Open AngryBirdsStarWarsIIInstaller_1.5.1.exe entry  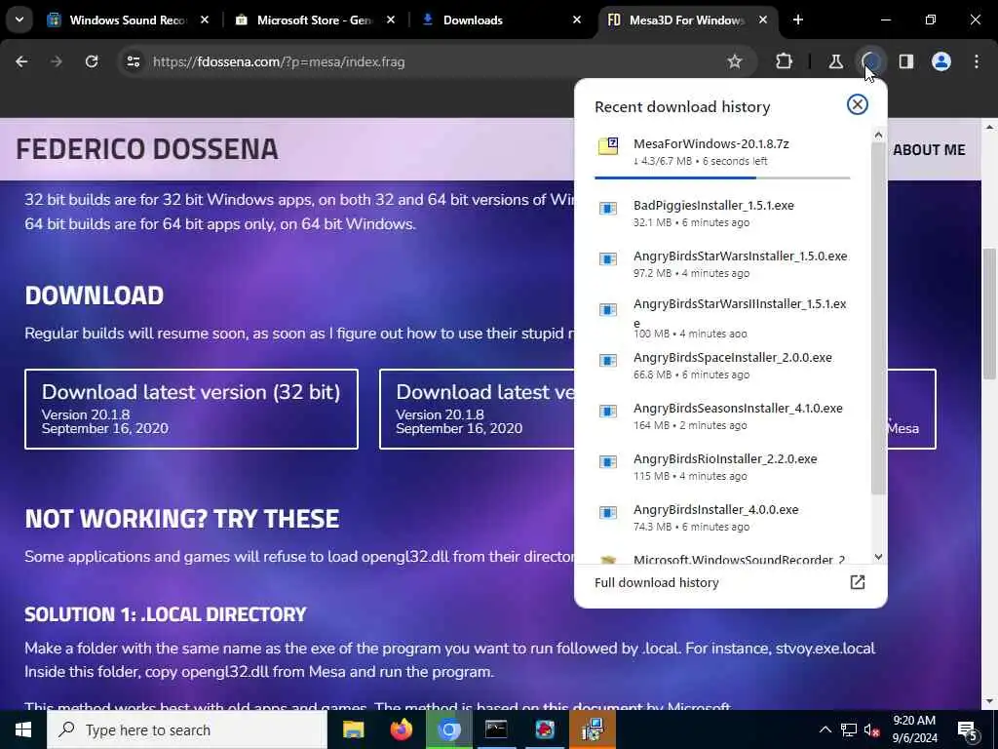click(722, 318)
